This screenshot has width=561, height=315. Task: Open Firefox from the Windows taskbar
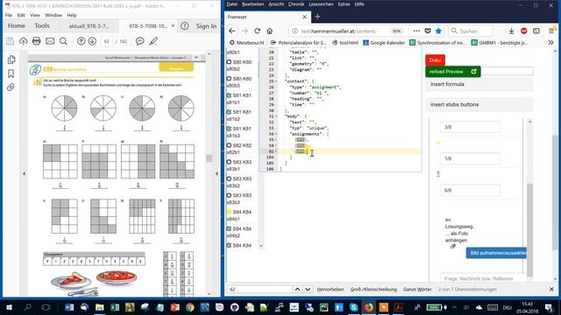(x=368, y=307)
